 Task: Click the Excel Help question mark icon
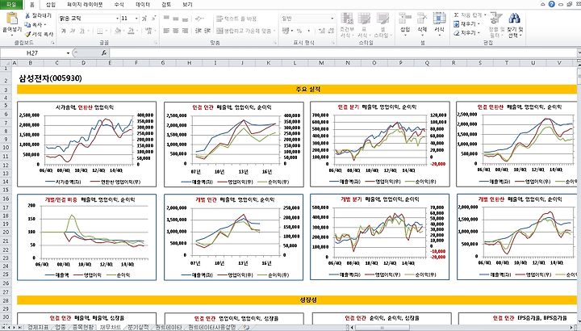[552, 4]
